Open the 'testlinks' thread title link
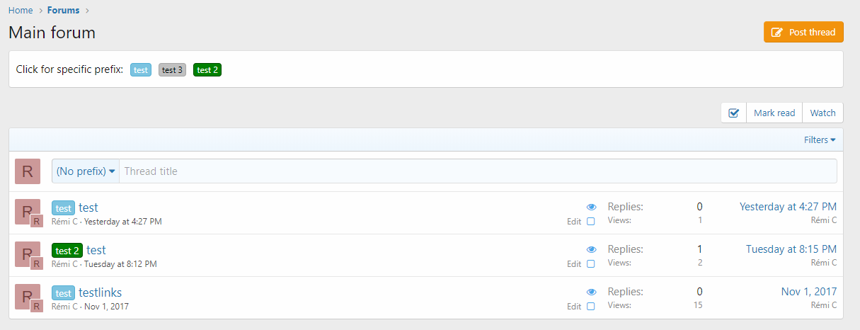 (100, 292)
